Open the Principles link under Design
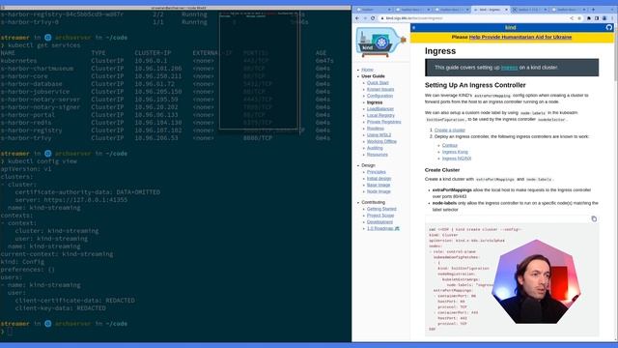This screenshot has height=348, width=618. pyautogui.click(x=377, y=172)
